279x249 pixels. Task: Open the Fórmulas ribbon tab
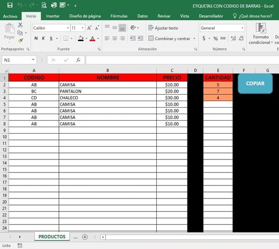point(119,16)
